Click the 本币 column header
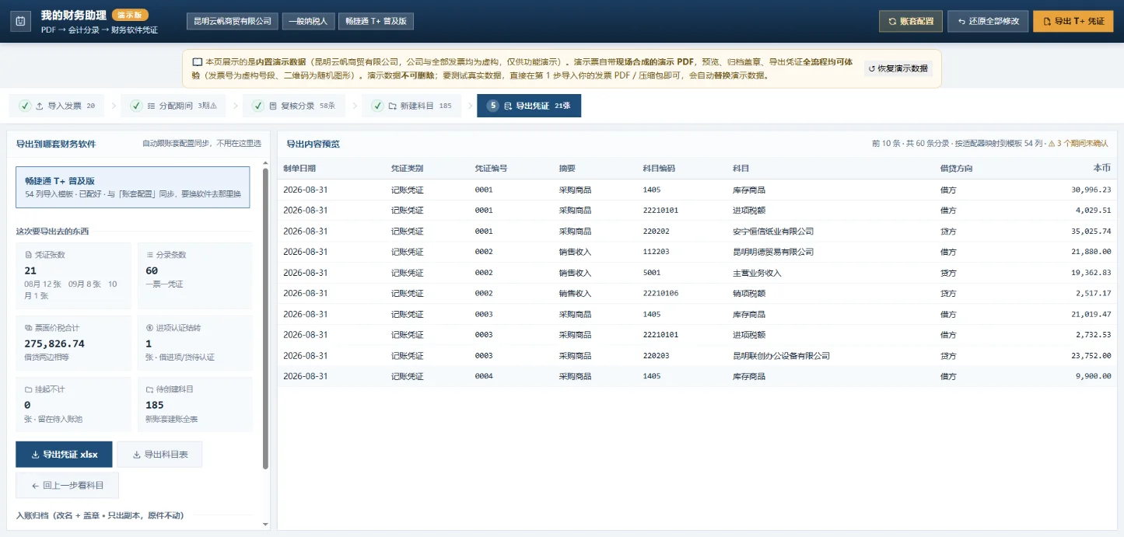This screenshot has width=1124, height=537. click(1102, 168)
